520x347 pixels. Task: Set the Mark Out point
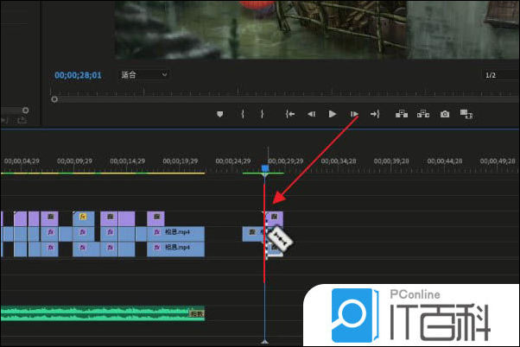[264, 114]
